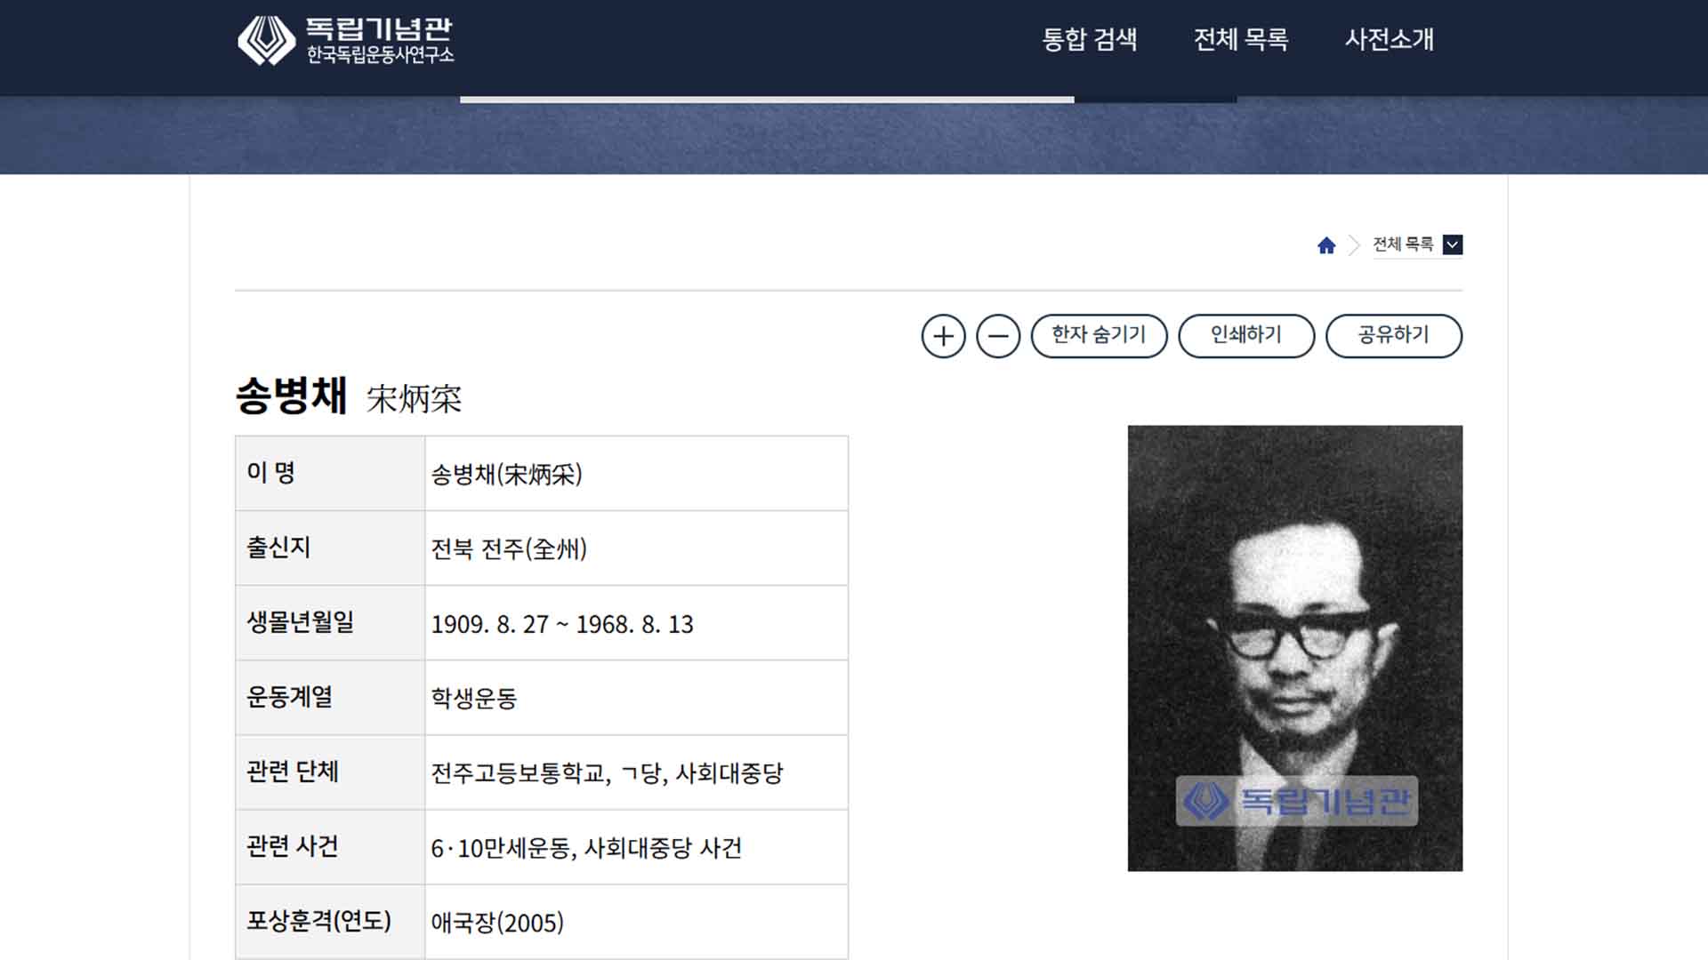Click the emblem inside the header logo
This screenshot has width=1708, height=960.
(x=262, y=39)
